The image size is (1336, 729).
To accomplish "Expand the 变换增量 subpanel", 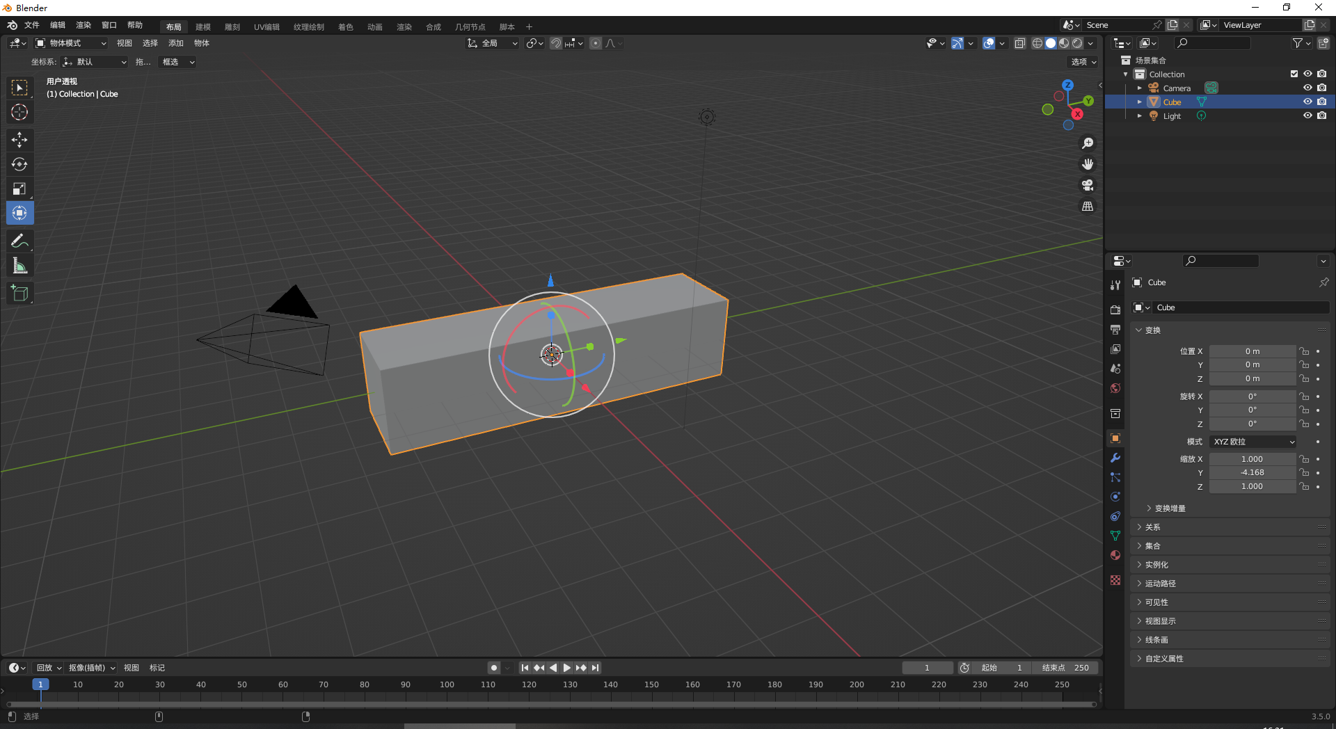I will (1170, 508).
